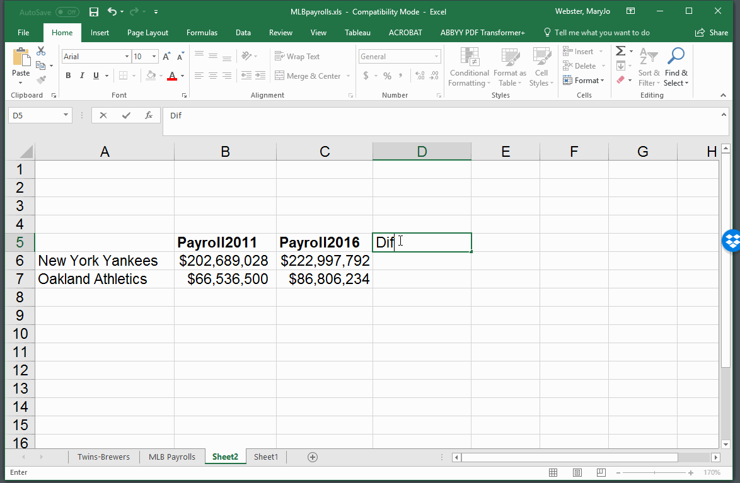Click the Share button

coord(712,33)
